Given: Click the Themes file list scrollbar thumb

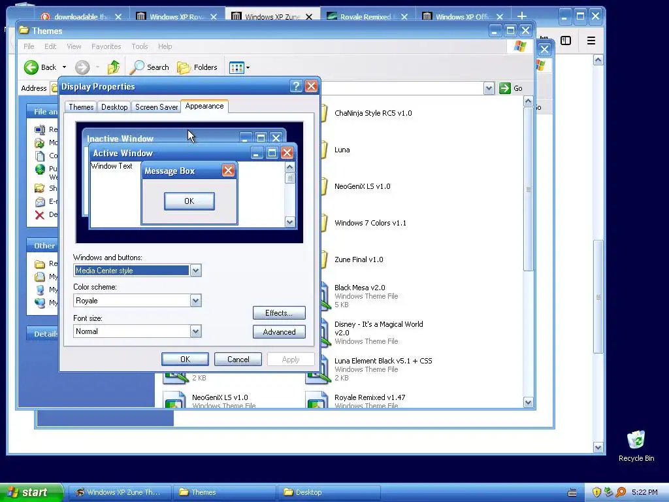Looking at the screenshot, I should point(528,189).
